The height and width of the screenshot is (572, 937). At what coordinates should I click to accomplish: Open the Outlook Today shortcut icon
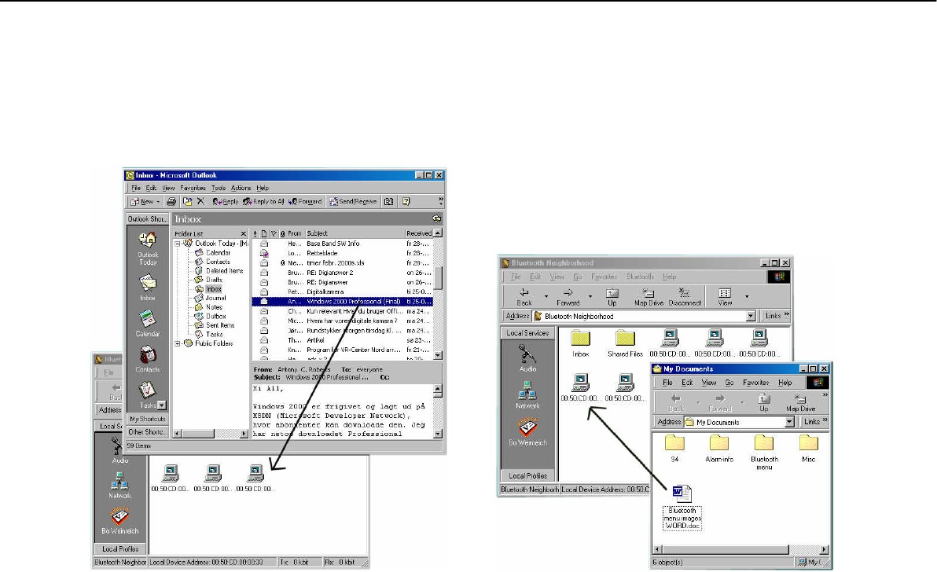point(148,248)
